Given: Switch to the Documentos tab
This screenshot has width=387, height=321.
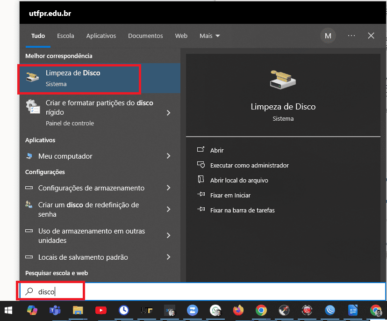Looking at the screenshot, I should (145, 36).
